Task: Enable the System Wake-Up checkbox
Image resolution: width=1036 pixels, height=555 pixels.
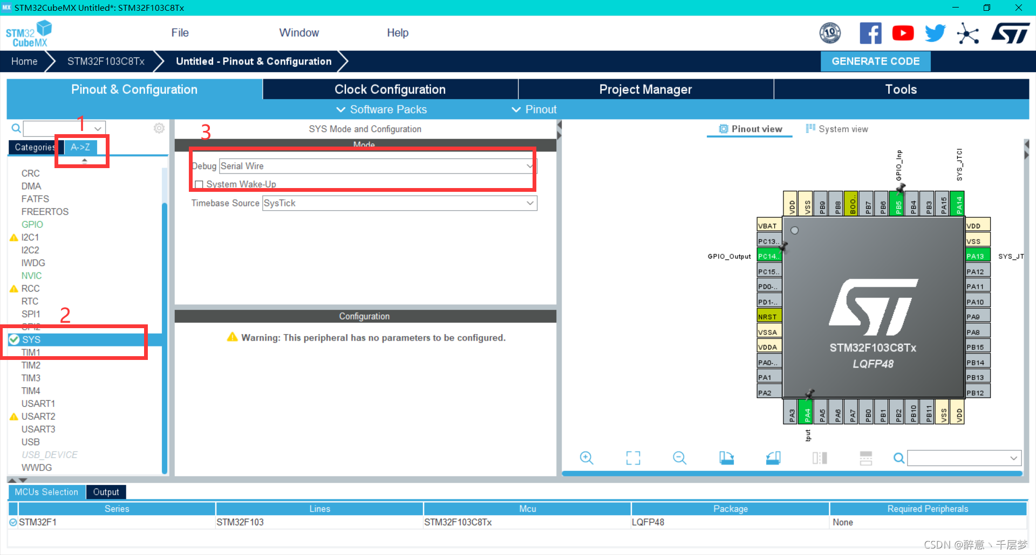Action: click(x=199, y=184)
